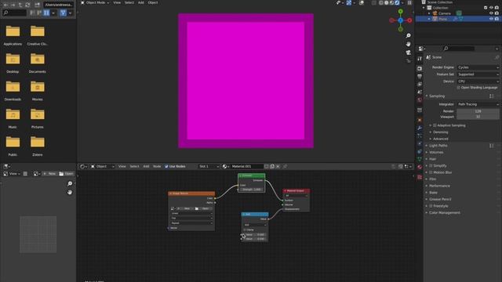Go back in file browser
502x282 pixels.
(x=5, y=5)
